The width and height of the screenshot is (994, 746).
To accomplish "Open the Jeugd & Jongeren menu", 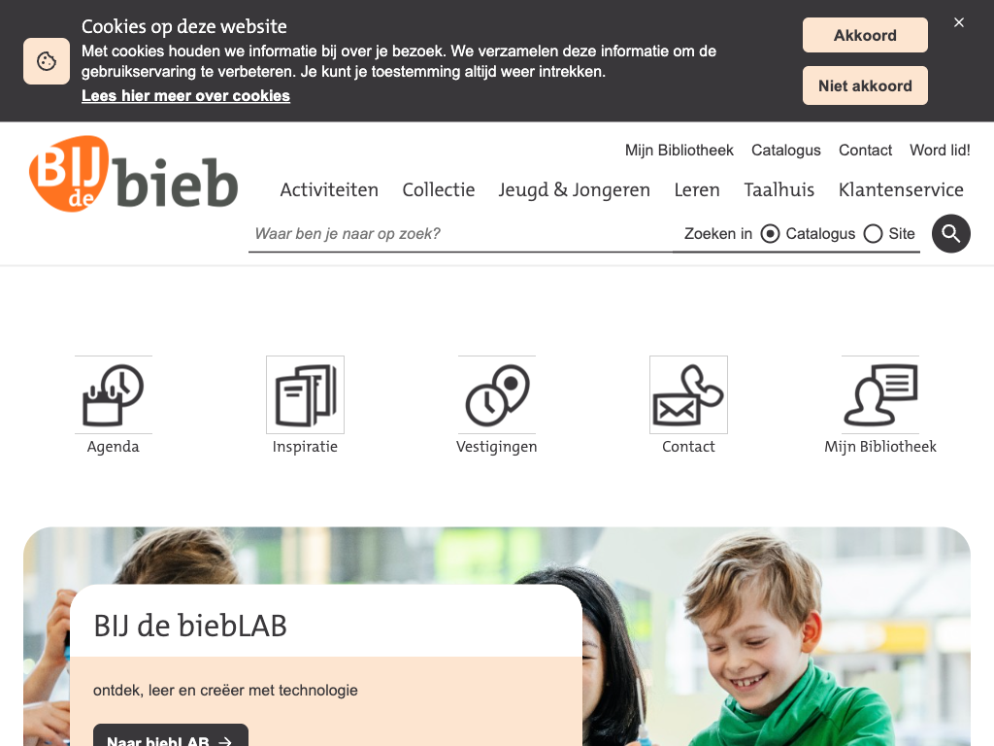I will [575, 189].
